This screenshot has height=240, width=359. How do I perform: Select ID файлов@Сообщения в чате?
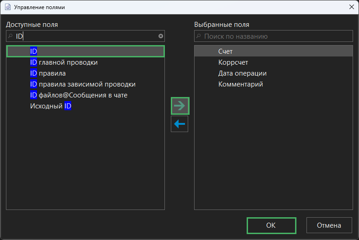[79, 95]
